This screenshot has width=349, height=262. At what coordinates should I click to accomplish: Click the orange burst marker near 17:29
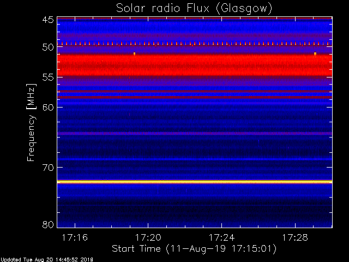click(x=315, y=53)
